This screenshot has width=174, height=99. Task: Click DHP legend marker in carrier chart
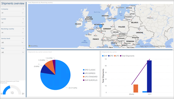click(x=103, y=56)
